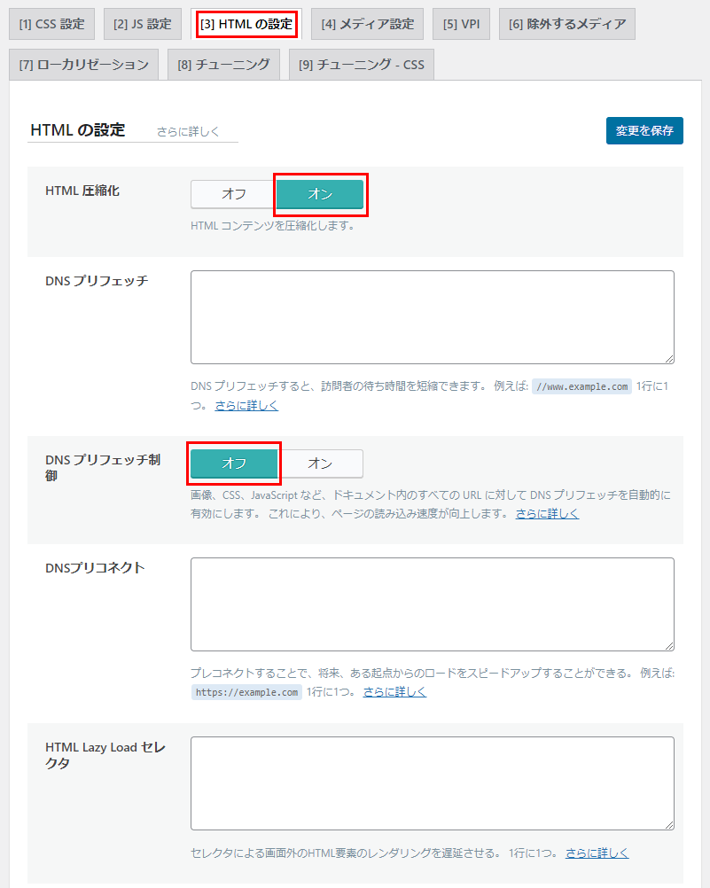Image resolution: width=710 pixels, height=888 pixels.
Task: Click the 変更を保存 button
Action: pos(644,130)
